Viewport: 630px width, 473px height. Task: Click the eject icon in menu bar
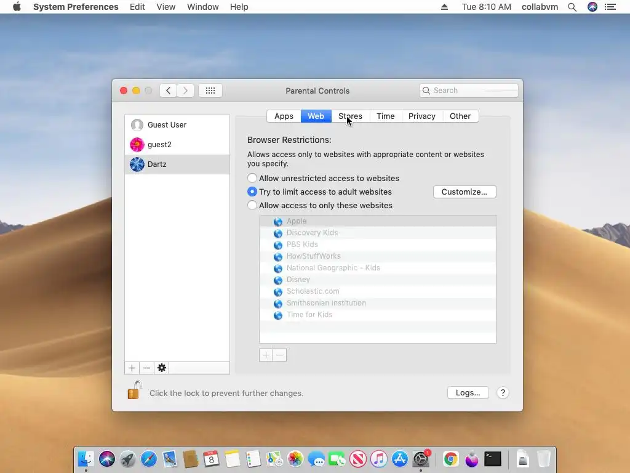444,7
